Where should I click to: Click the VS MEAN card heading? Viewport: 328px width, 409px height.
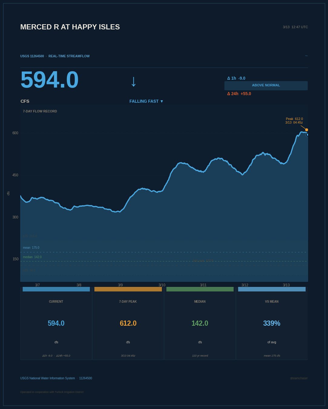click(x=272, y=302)
